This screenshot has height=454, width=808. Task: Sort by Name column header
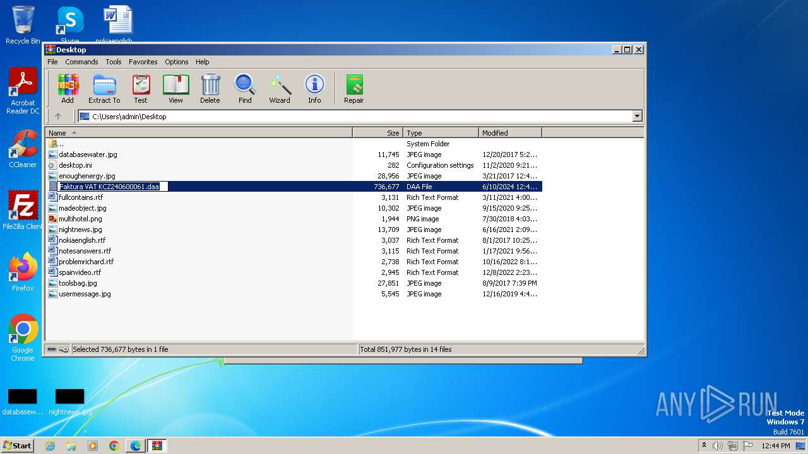click(x=199, y=132)
